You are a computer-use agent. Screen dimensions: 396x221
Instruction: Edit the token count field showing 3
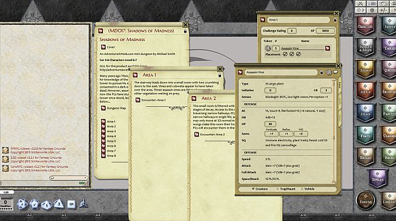click(x=276, y=48)
